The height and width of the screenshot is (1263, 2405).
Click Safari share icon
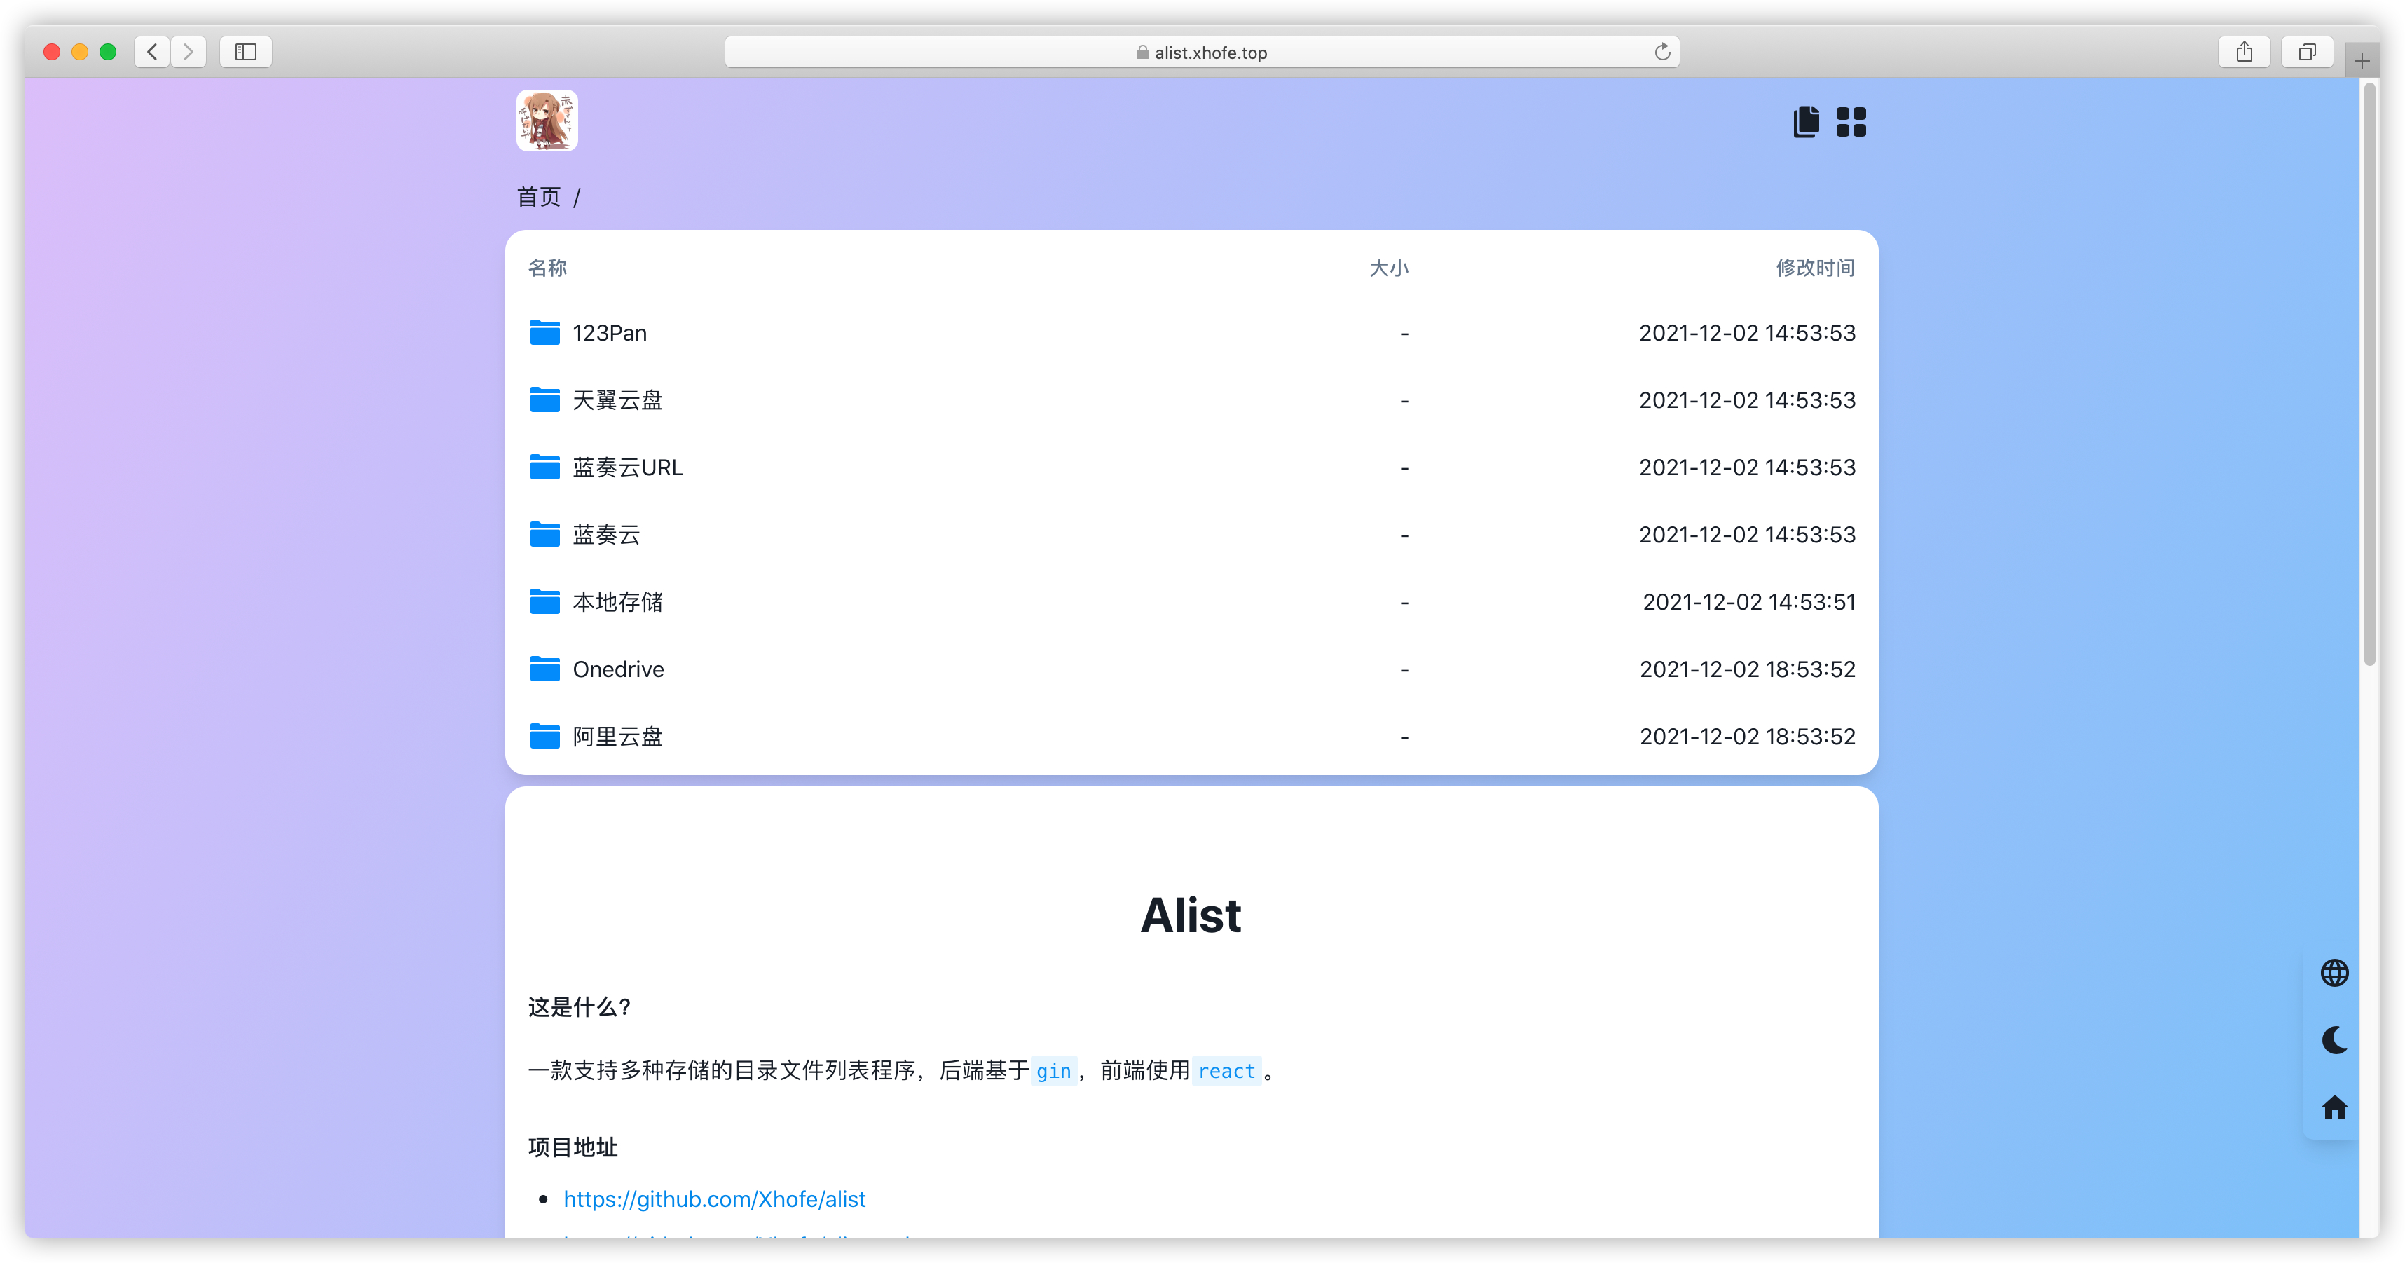[x=2244, y=53]
